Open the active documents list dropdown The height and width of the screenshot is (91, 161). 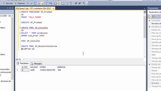point(145,8)
